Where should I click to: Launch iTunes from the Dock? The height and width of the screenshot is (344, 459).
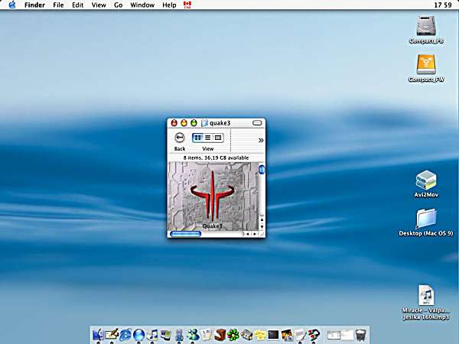[152, 335]
